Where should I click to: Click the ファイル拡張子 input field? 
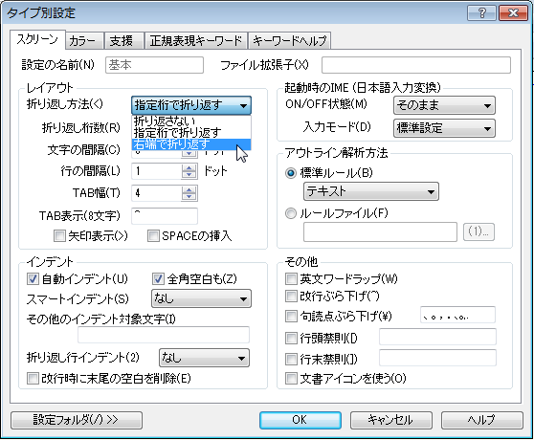coord(416,65)
